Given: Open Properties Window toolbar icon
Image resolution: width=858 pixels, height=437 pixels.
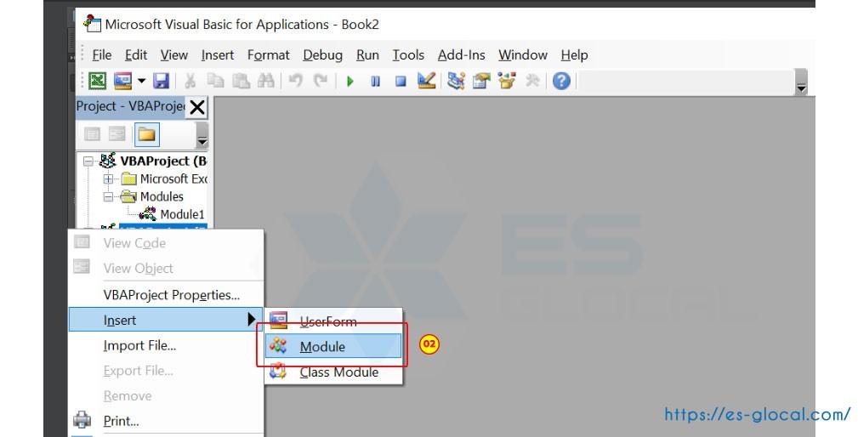Looking at the screenshot, I should tap(481, 81).
